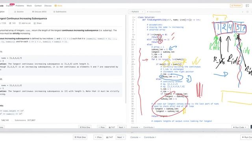Click Contribute in the bottommost bar
Viewport: 252px width, 141px height.
pyautogui.click(x=150, y=137)
